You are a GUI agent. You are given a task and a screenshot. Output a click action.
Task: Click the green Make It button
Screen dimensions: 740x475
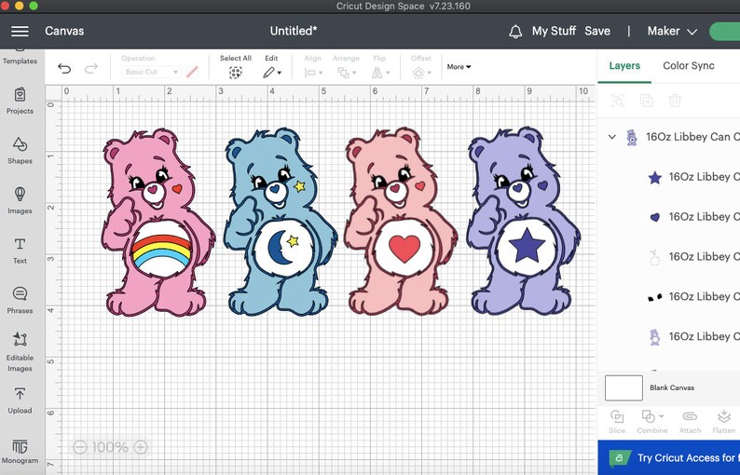pos(725,32)
